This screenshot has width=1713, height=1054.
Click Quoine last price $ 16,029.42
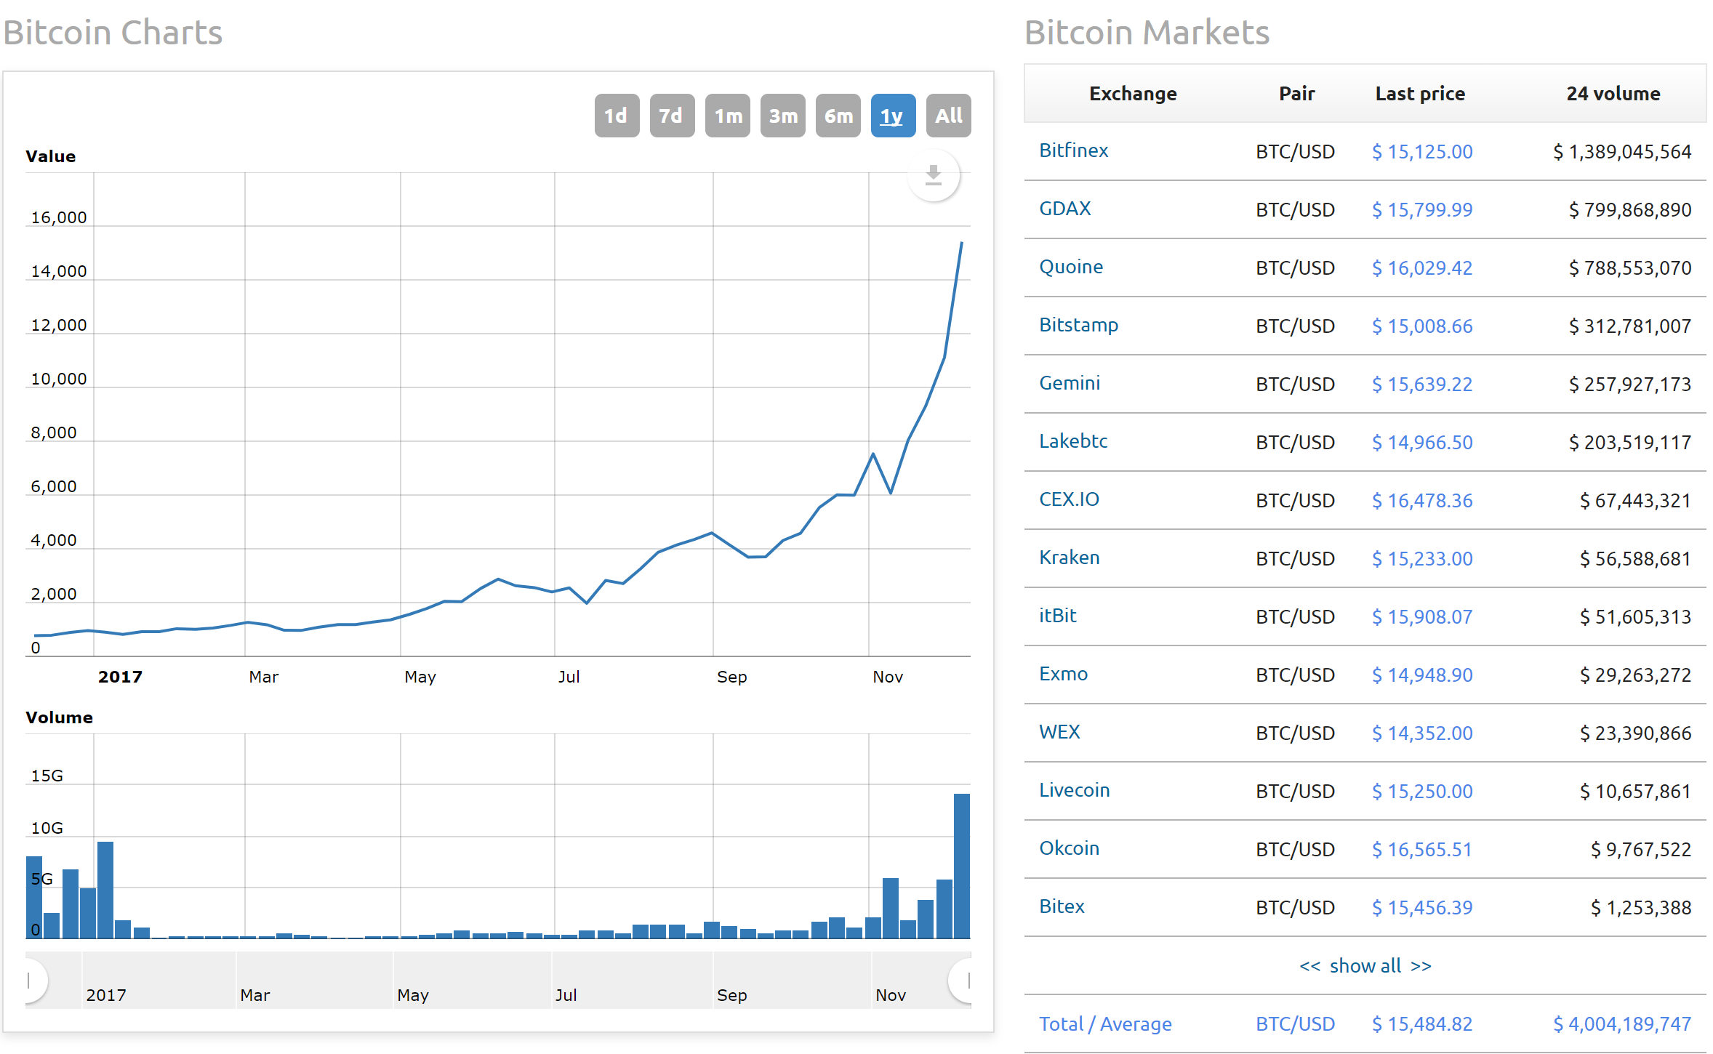1421,267
